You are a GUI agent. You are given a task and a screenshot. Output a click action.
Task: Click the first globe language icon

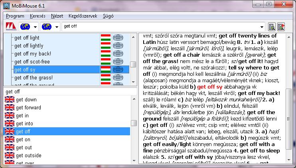[x=25, y=27]
